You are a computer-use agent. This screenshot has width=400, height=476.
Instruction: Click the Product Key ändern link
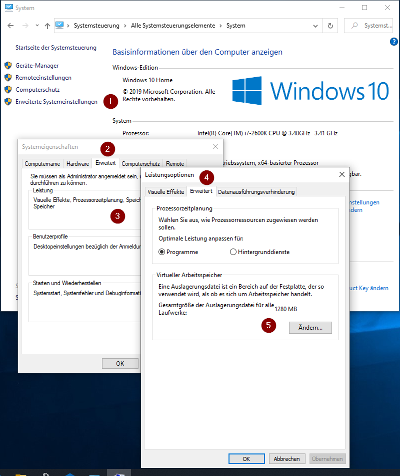pos(369,288)
